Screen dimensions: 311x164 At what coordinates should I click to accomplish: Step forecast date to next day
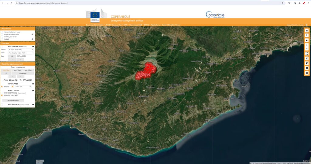point(20,59)
